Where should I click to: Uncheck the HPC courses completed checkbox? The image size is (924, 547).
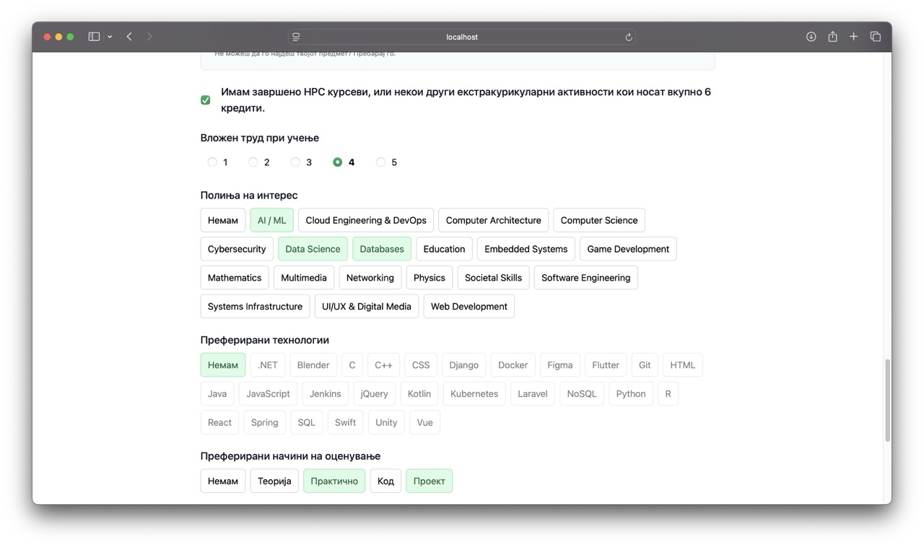(206, 100)
